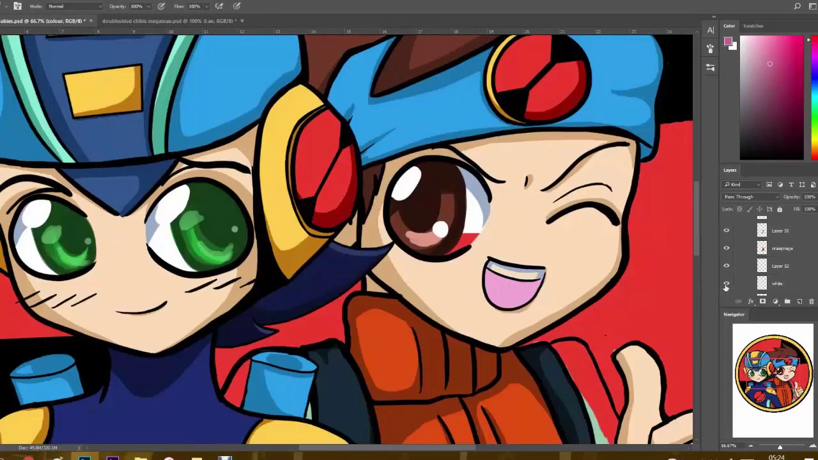818x460 pixels.
Task: Click the layer Fill 100% field
Action: (809, 209)
